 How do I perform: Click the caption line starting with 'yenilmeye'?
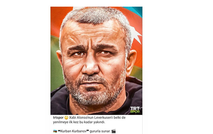coord(79,122)
